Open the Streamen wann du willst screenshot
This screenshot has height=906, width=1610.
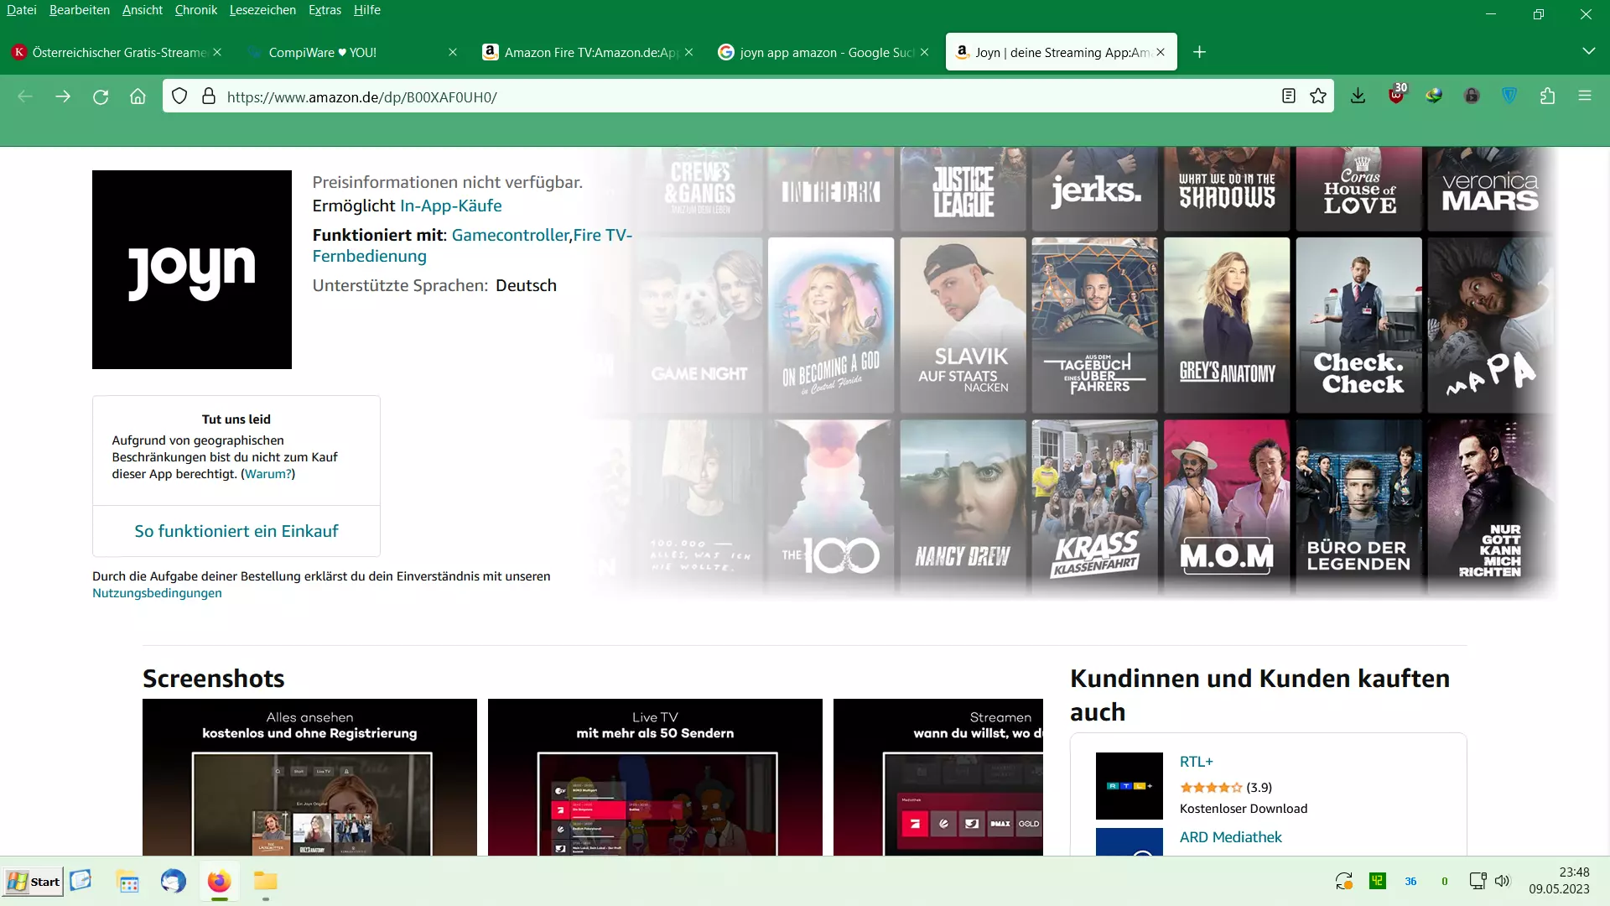pos(938,777)
